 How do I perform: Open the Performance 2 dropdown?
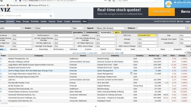[64, 35]
